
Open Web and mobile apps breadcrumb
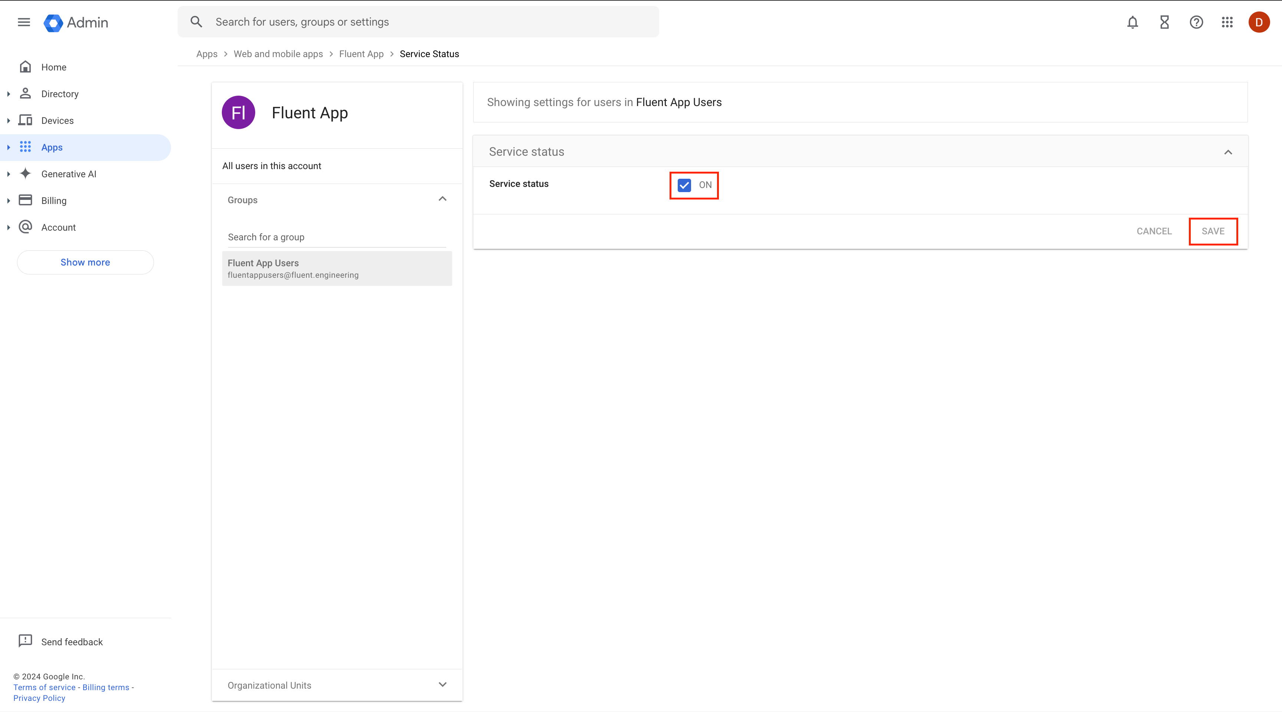[278, 54]
